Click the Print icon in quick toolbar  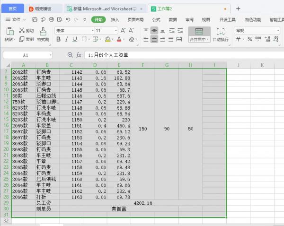pyautogui.click(x=52, y=19)
